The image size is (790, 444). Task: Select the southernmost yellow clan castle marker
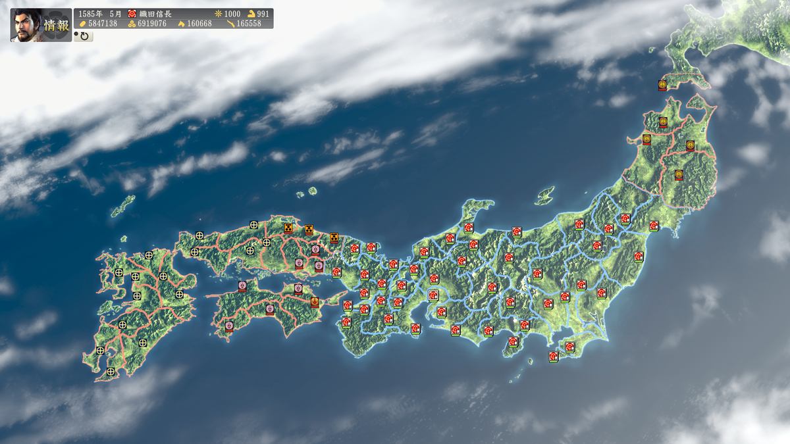679,175
